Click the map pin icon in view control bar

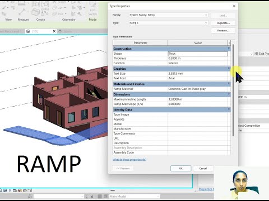pos(10,190)
